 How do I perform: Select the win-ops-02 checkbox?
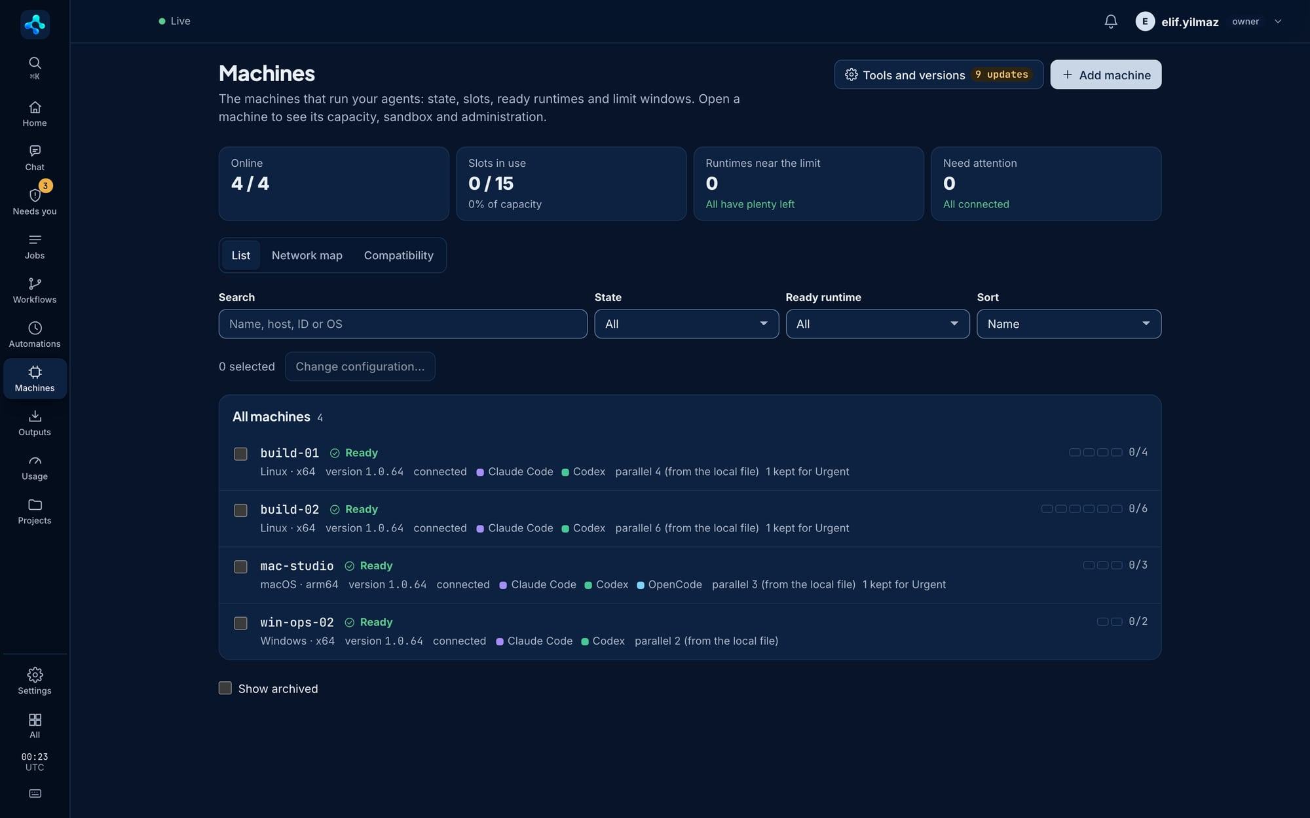(x=240, y=623)
